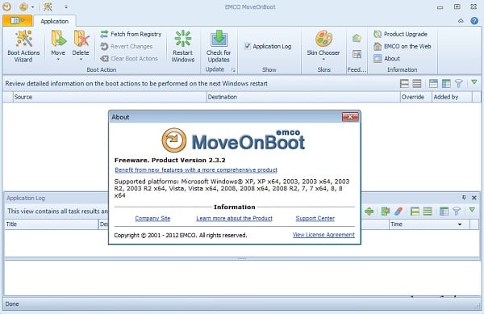Open the Customize Quick Access Toolbar dropdown
This screenshot has height=314, width=484.
coord(66,6)
